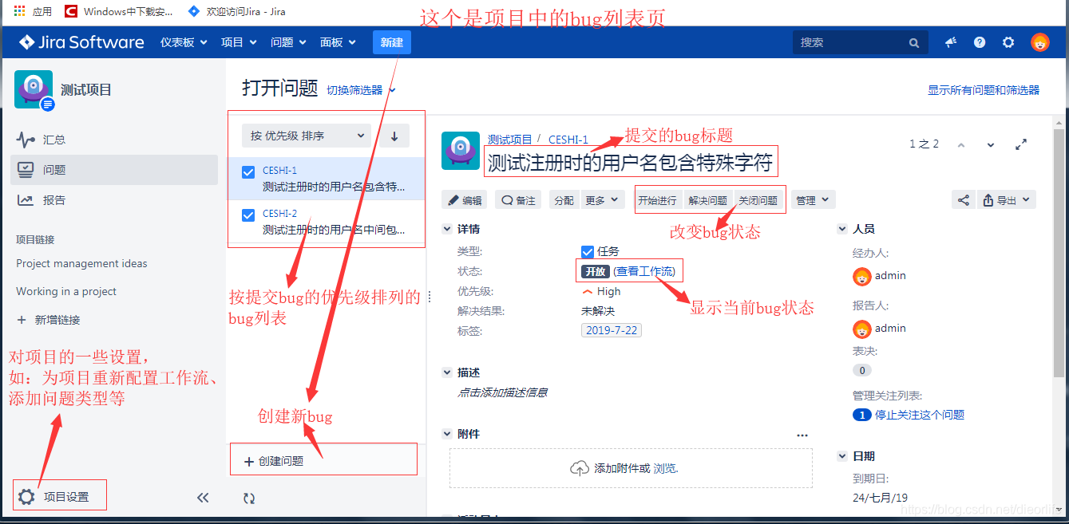Open 切换筛选器 switch filter dropdown

click(x=361, y=91)
